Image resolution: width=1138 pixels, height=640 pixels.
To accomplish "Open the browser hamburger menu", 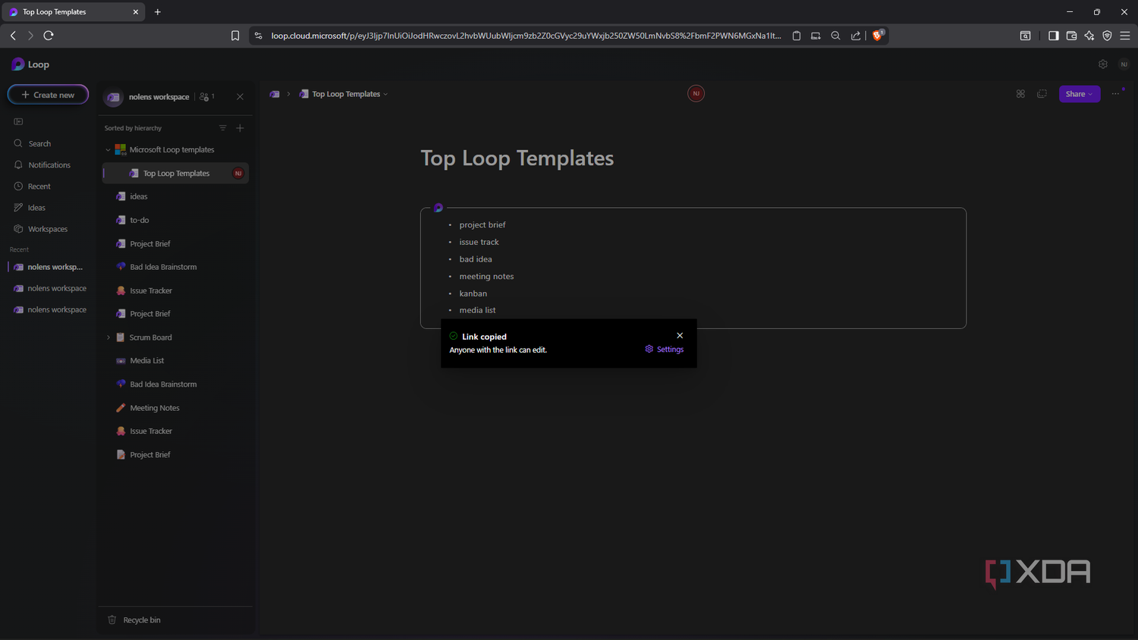I will [x=1125, y=36].
